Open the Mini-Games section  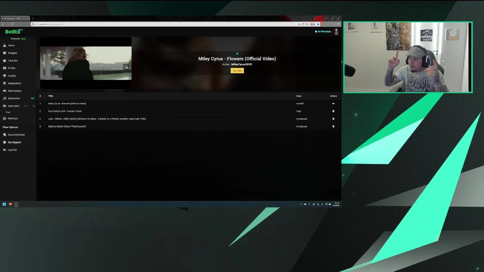pos(14,91)
